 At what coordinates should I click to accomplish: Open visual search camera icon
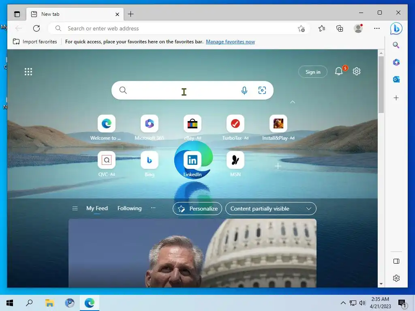point(262,90)
